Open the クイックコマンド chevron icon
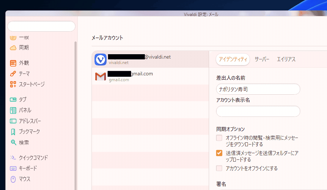327x190 pixels. tap(13, 158)
